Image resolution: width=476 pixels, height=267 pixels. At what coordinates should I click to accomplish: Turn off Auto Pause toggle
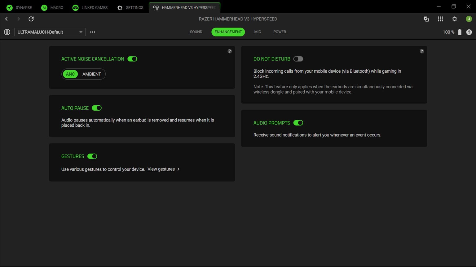click(97, 108)
